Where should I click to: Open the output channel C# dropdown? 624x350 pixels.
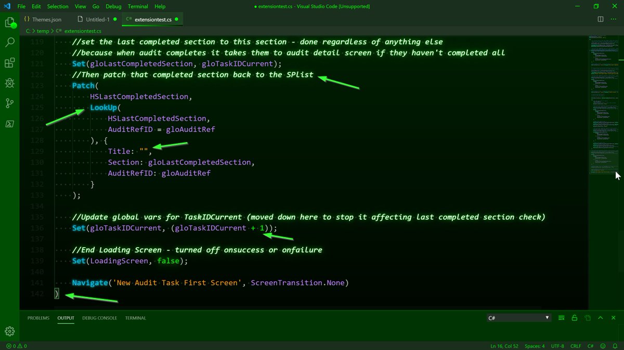pyautogui.click(x=518, y=318)
